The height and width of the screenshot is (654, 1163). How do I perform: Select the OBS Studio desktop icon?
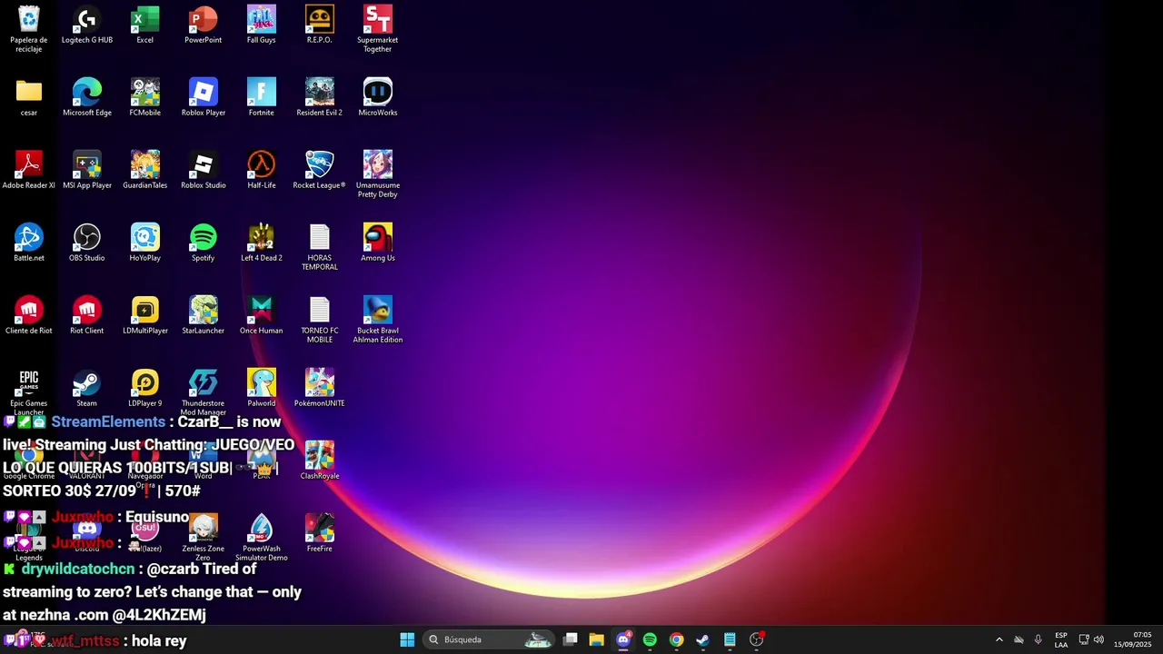[x=87, y=243]
